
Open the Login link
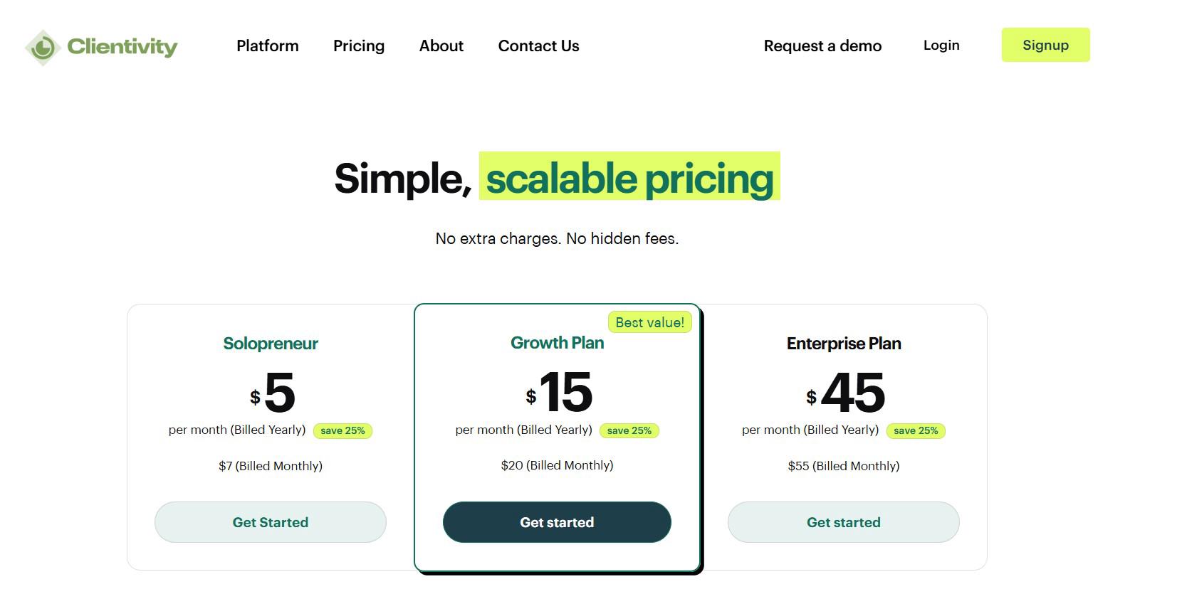click(941, 46)
